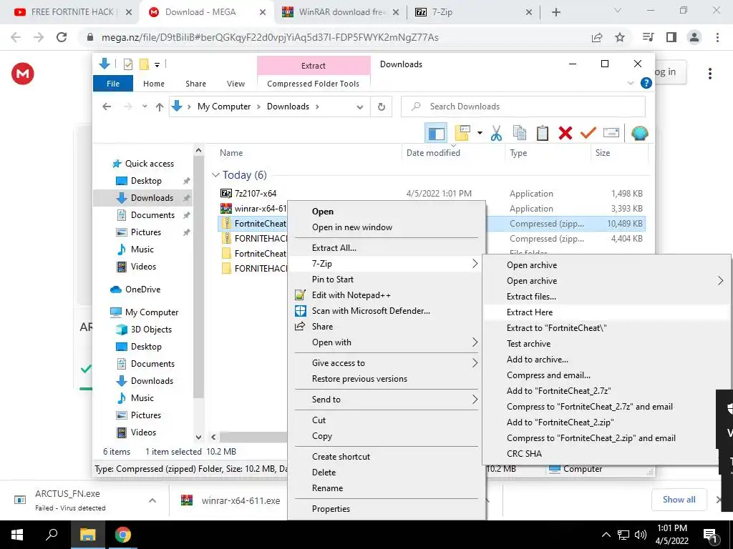Click the Chrome reload button

[x=62, y=37]
